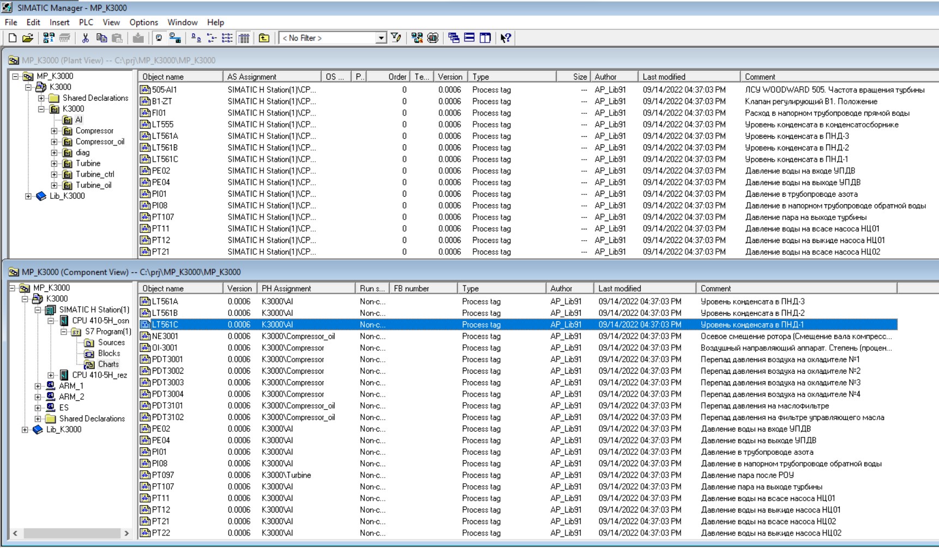Screen dimensions: 939x548
Task: Sort Component View by PH Assignment column
Action: coord(306,289)
